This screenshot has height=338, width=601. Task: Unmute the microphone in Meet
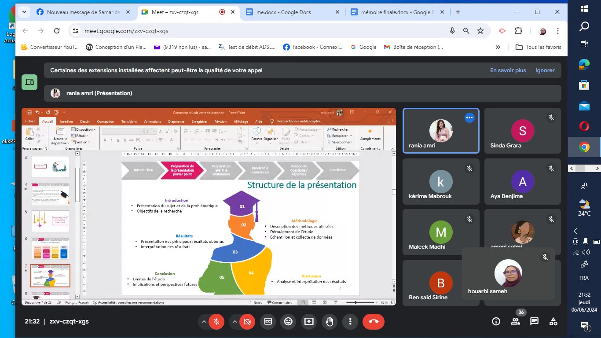[216, 322]
